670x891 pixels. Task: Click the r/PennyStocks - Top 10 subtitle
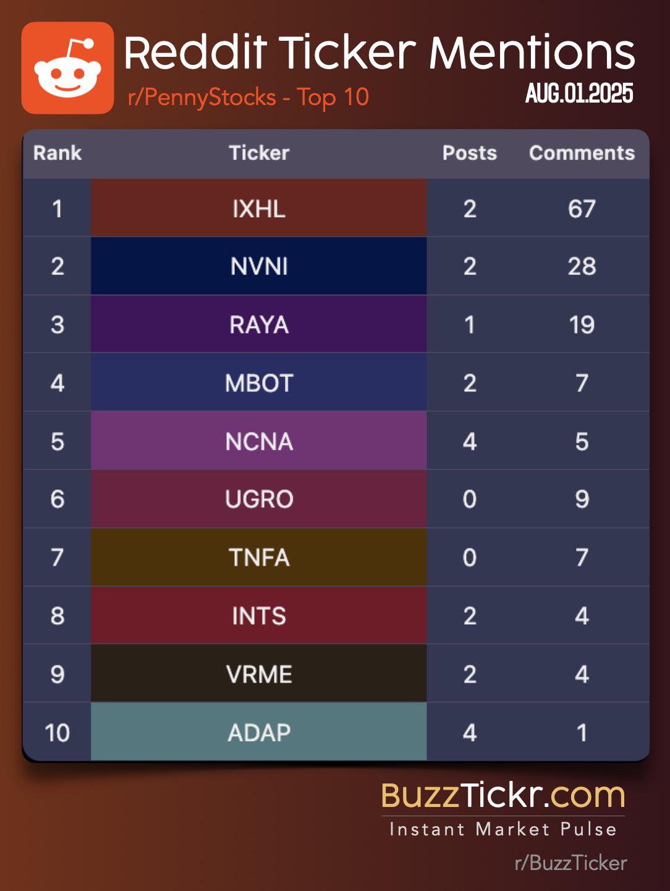click(x=248, y=97)
